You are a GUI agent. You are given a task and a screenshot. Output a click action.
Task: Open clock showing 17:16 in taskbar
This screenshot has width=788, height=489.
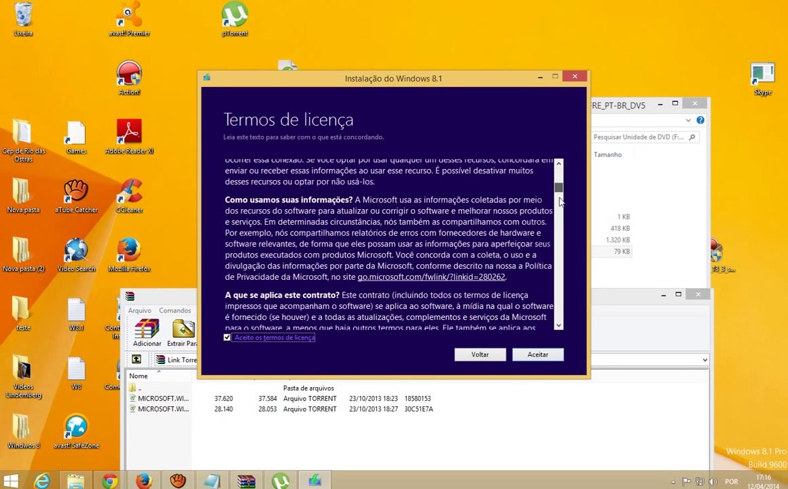coord(762,482)
